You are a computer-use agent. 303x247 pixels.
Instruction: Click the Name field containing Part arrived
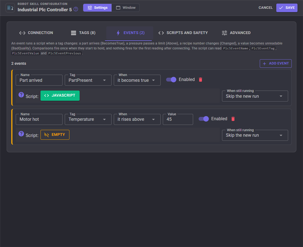pos(39,80)
